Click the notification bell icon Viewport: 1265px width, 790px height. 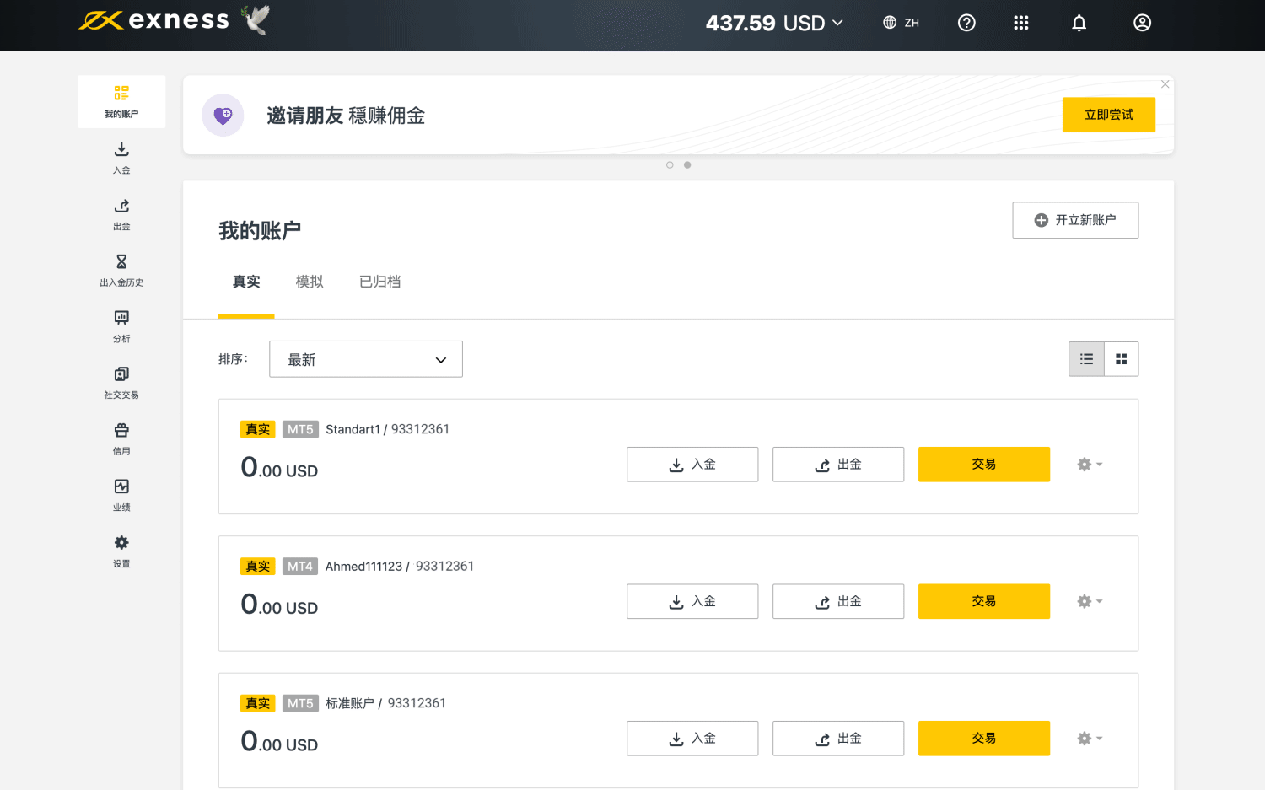[x=1079, y=23]
